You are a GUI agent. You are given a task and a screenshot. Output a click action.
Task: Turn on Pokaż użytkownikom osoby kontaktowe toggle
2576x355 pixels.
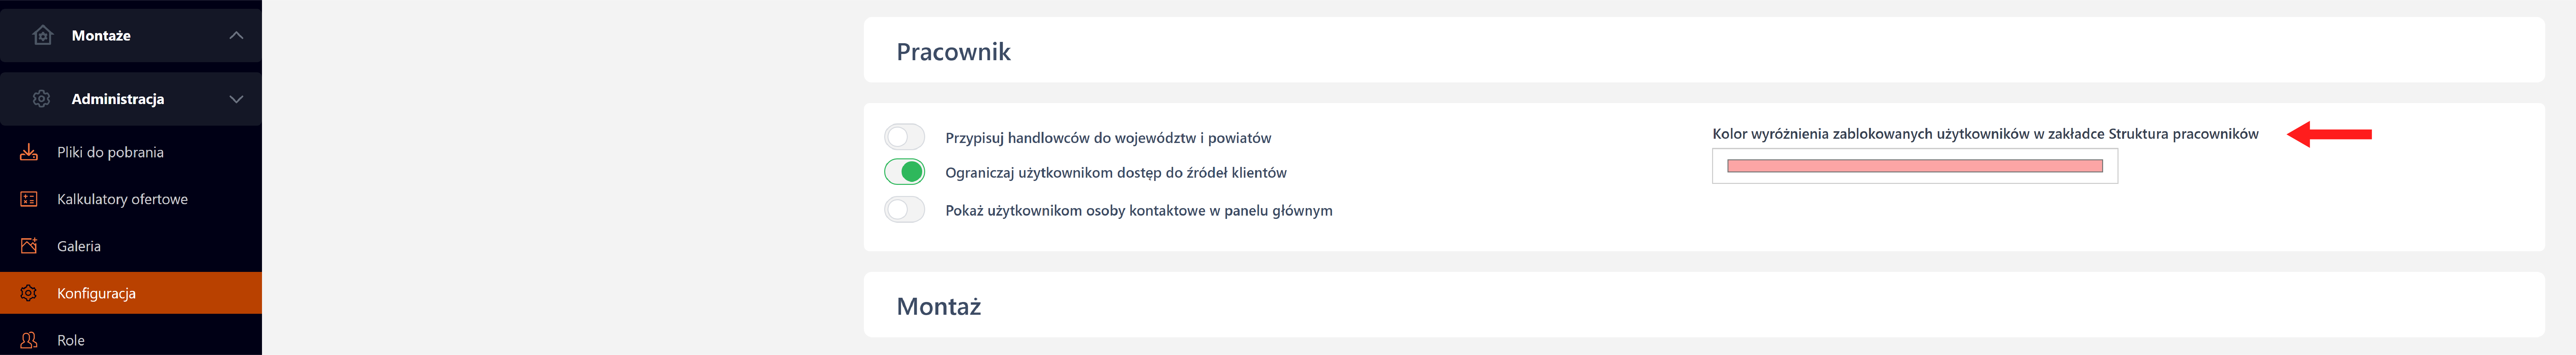pyautogui.click(x=904, y=210)
